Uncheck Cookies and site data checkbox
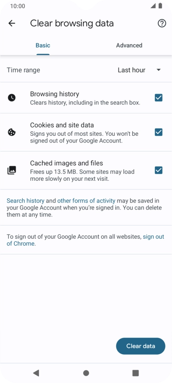Screen dimensions: 172x383 [x=159, y=132]
